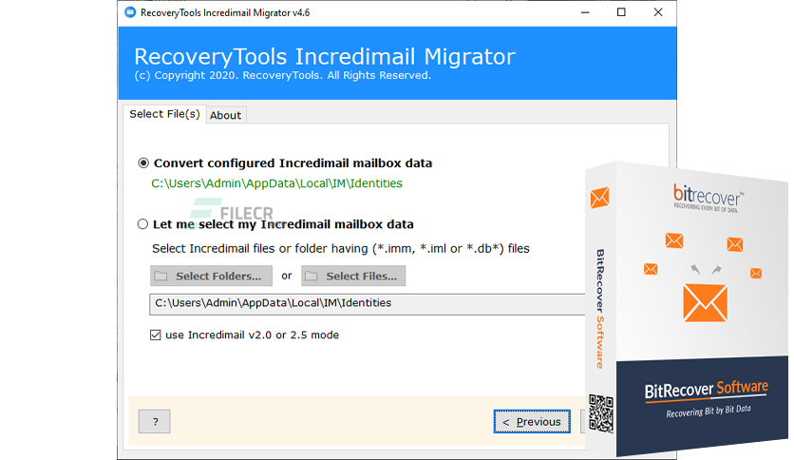Click the QR code on the product box
The height and width of the screenshot is (460, 794).
pos(601,413)
